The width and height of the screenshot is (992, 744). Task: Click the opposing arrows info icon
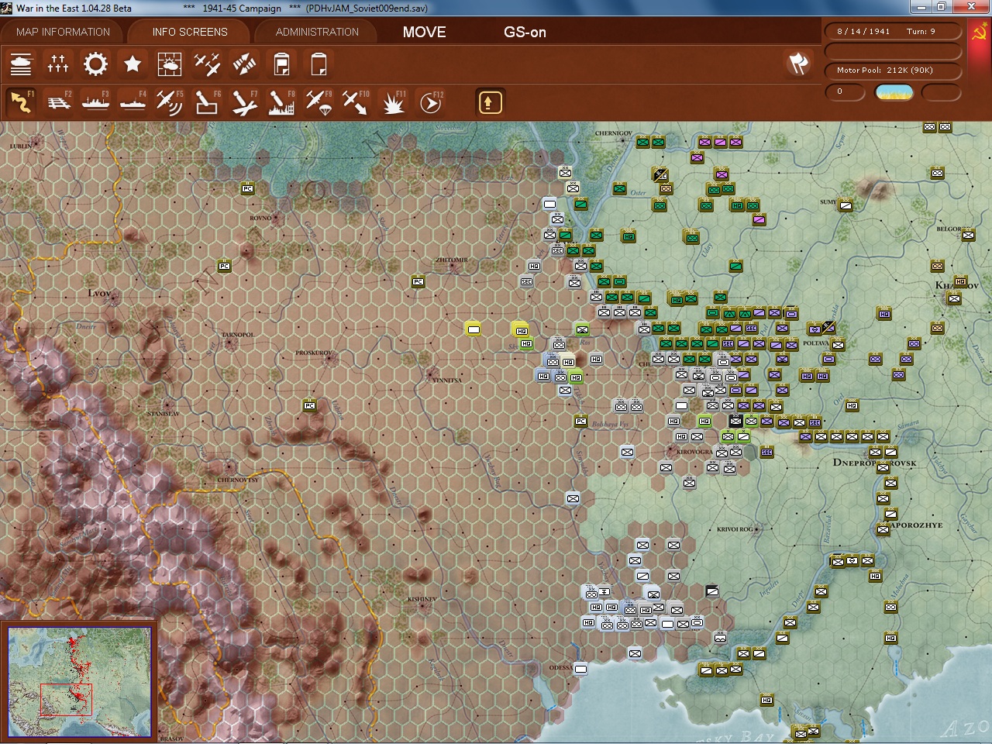(244, 64)
